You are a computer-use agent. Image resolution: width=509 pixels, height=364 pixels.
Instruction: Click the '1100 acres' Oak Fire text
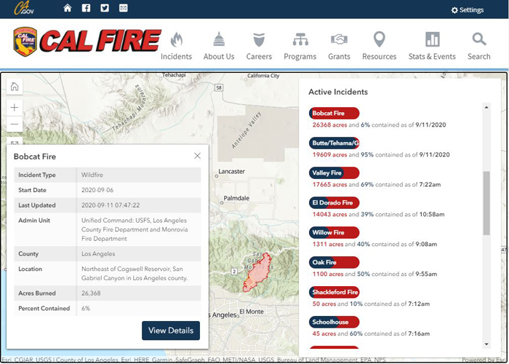(328, 274)
